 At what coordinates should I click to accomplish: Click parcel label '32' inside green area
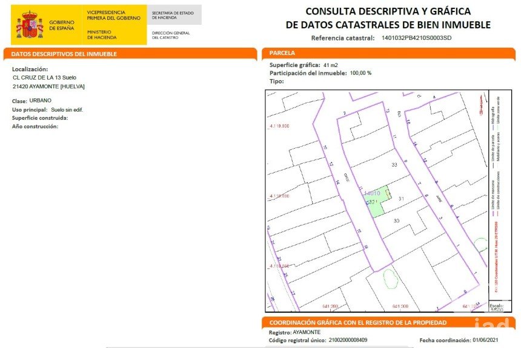coord(372,202)
